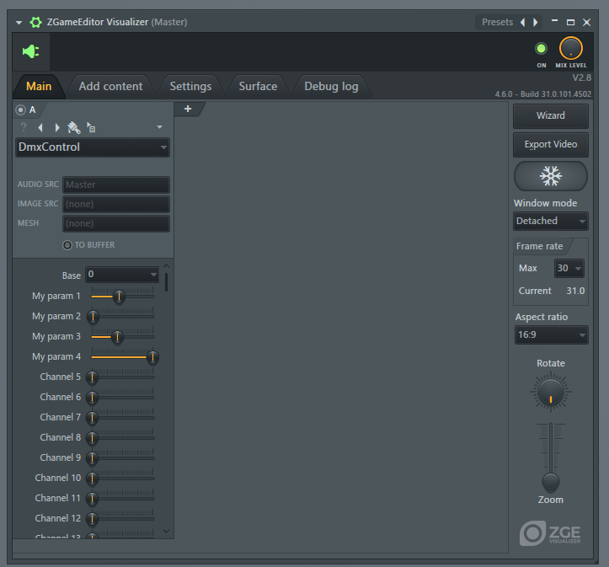This screenshot has height=567, width=609.
Task: Toggle the plugin ON indicator
Action: click(x=541, y=49)
